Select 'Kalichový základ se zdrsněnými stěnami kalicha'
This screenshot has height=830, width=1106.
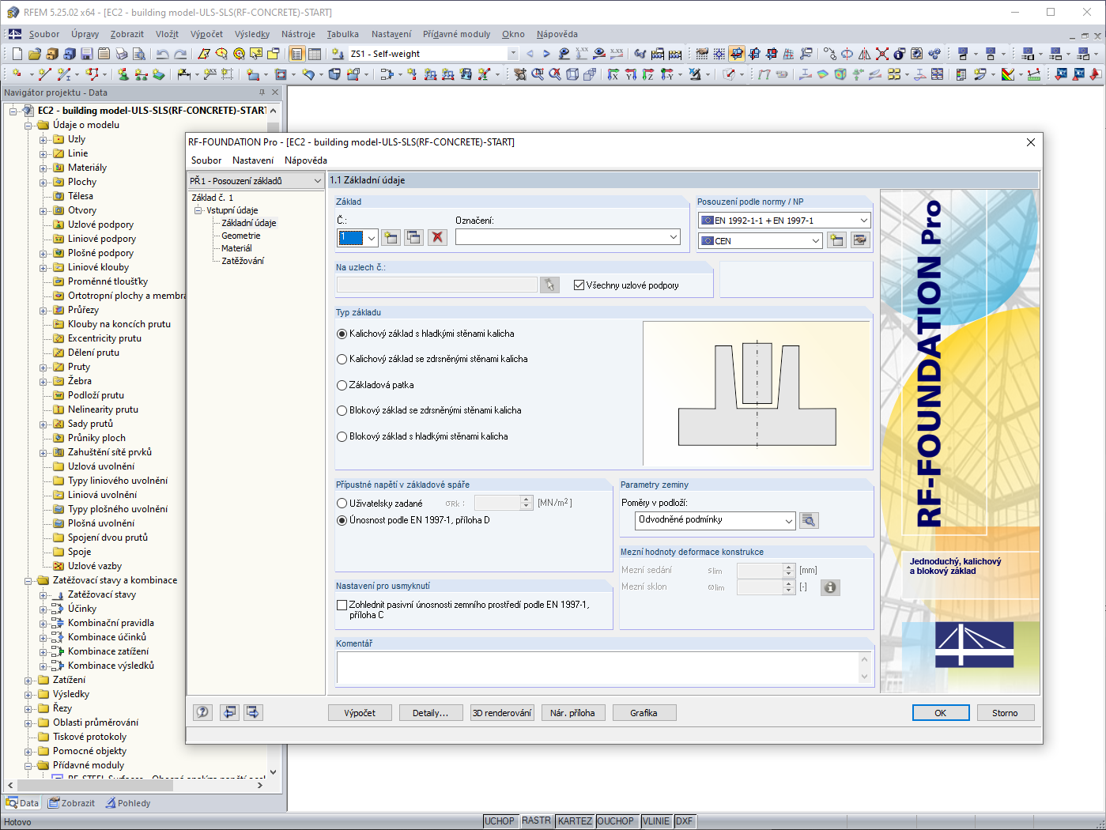pos(342,359)
